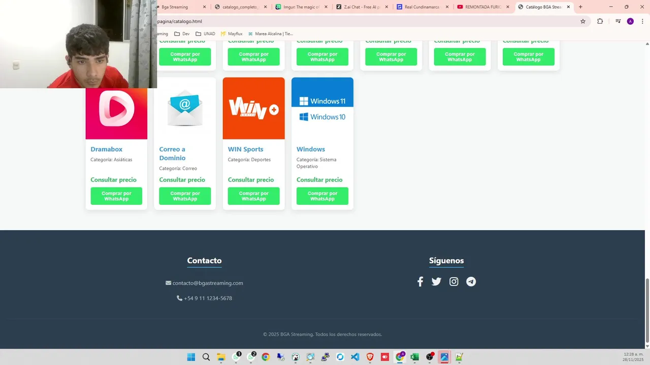Screen dimensions: 650x365
Task: Open the WhatsApp taskbar icon with badge 1
Action: point(236,357)
